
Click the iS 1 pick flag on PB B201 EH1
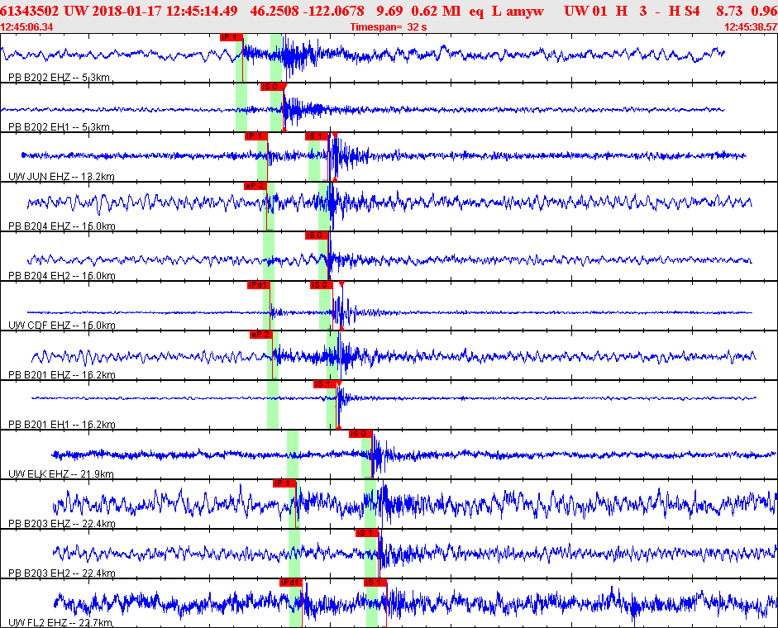[324, 384]
